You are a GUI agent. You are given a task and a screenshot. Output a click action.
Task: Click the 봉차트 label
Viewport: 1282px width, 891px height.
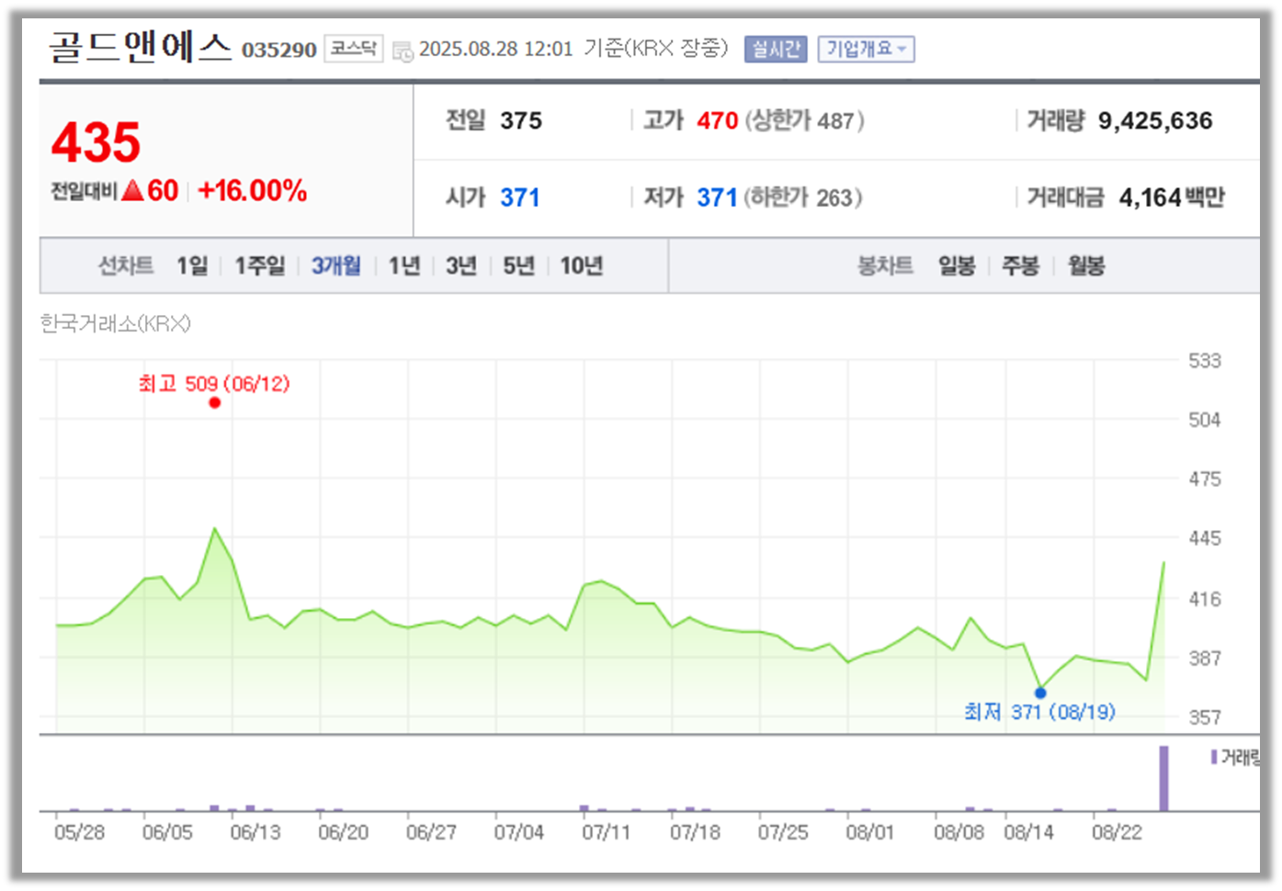tap(885, 265)
